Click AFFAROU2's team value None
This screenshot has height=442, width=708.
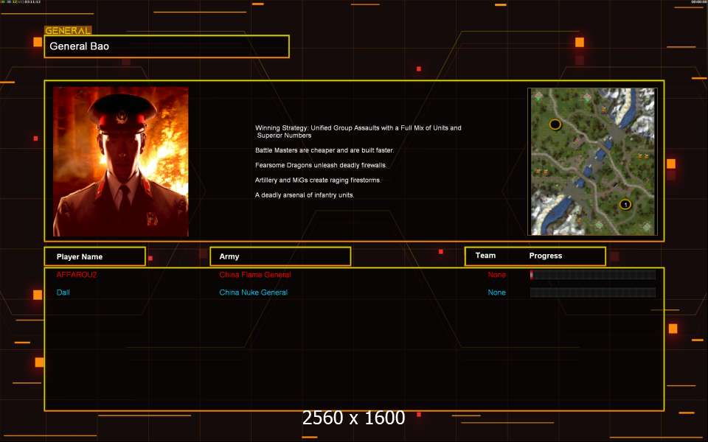point(496,275)
